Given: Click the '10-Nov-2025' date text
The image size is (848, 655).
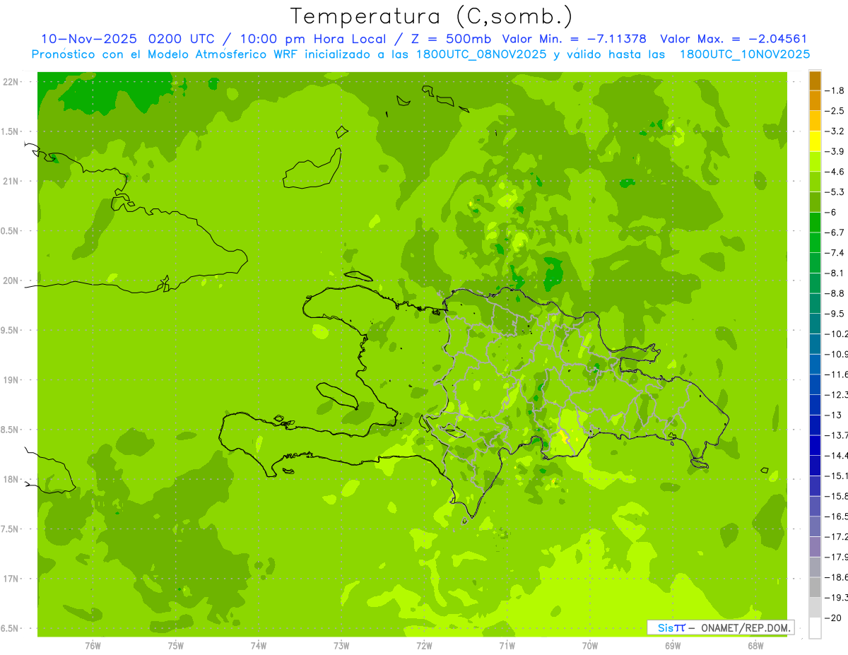Looking at the screenshot, I should (x=89, y=39).
